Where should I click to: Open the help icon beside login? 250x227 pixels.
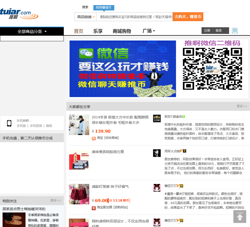click(x=235, y=31)
